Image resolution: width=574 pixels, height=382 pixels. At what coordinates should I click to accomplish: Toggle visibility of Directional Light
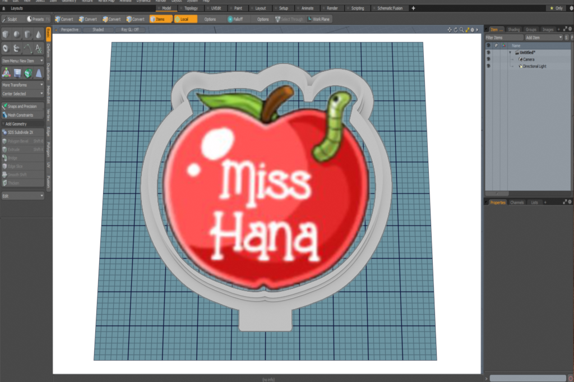[x=488, y=66]
